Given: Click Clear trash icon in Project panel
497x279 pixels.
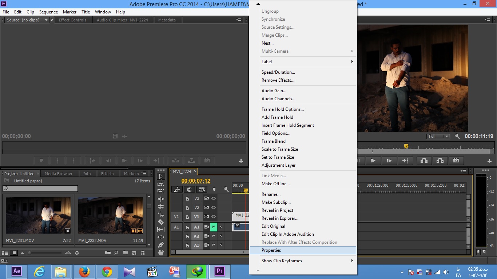Looking at the screenshot, I should point(143,253).
